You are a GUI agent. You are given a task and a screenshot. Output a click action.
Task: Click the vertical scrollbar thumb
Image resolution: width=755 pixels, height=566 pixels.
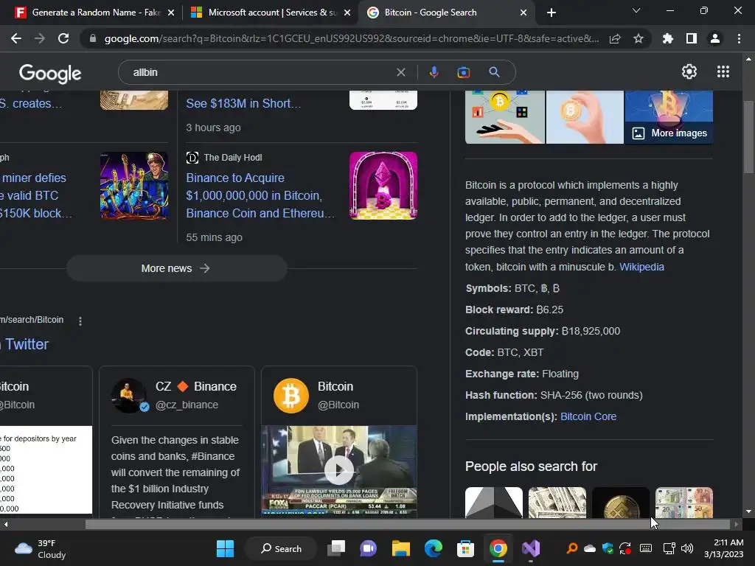click(x=748, y=136)
